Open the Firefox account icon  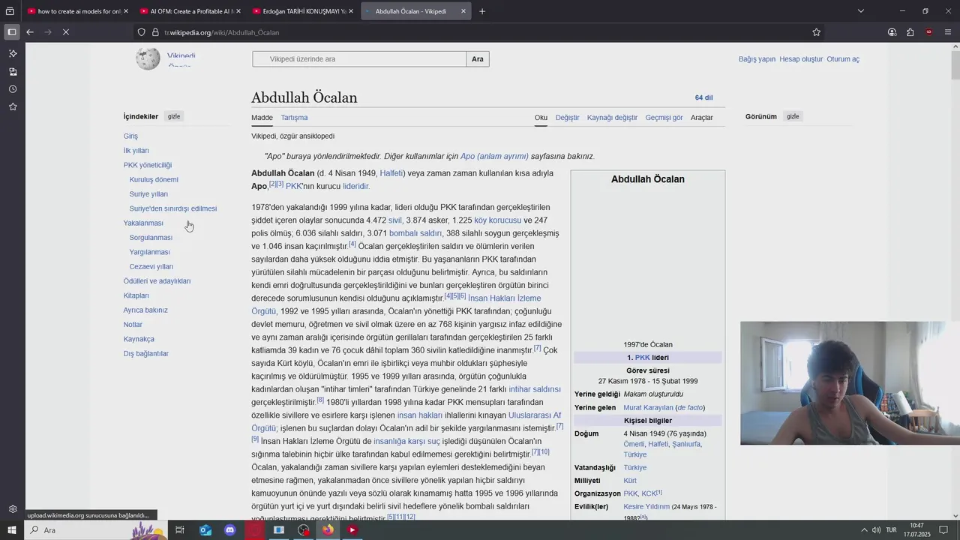coord(892,32)
